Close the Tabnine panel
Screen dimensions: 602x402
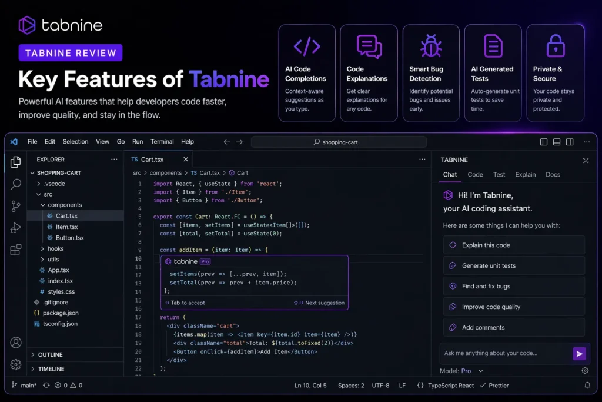click(586, 160)
